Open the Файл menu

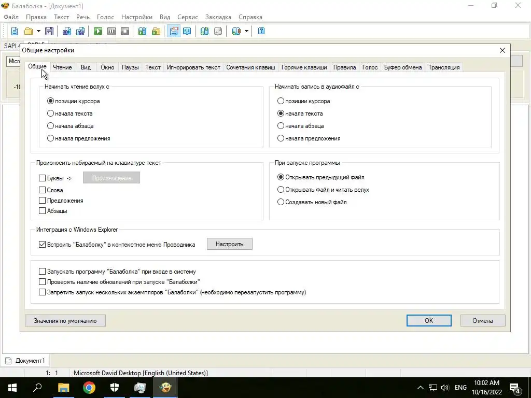(11, 17)
